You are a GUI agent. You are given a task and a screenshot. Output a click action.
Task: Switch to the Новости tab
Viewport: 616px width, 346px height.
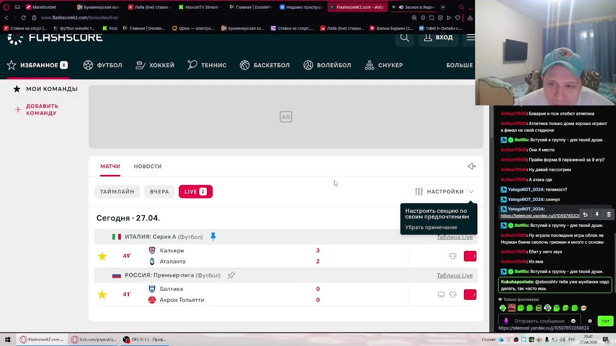[x=148, y=166]
